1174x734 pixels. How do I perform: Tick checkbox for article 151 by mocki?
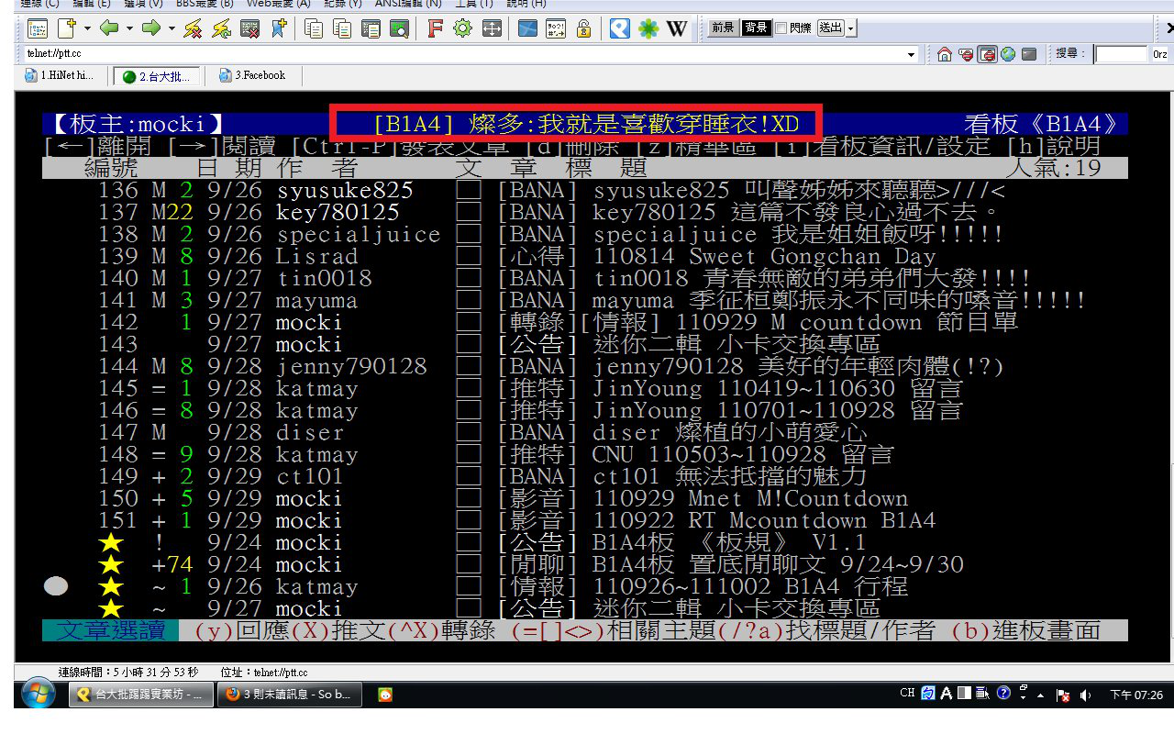(469, 521)
